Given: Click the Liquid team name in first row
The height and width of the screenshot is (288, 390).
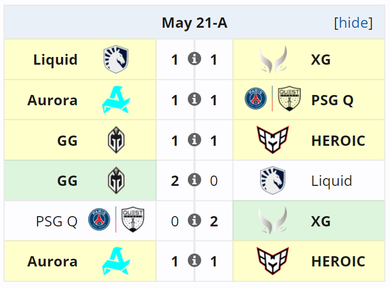Looking at the screenshot, I should [55, 60].
